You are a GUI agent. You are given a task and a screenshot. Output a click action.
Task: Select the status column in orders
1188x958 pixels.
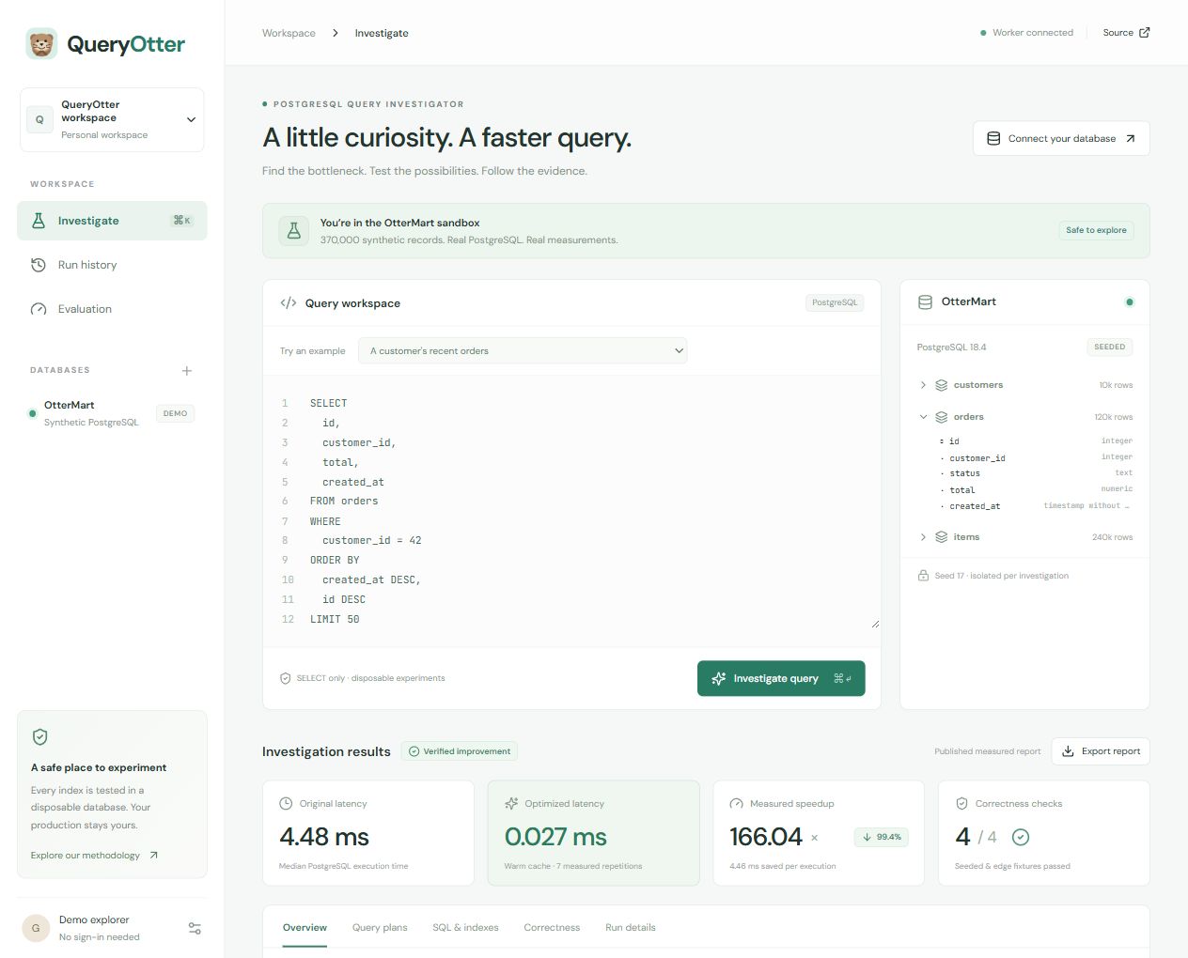(x=1036, y=473)
